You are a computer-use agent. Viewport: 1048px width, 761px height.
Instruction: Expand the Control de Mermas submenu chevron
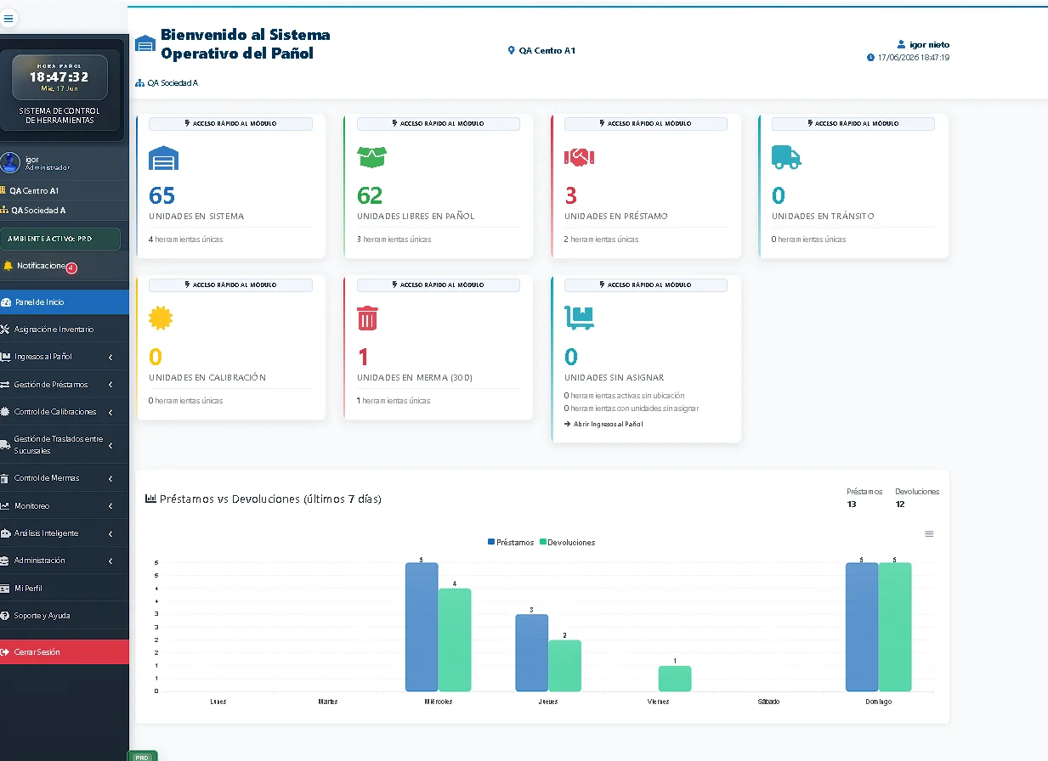pyautogui.click(x=110, y=479)
